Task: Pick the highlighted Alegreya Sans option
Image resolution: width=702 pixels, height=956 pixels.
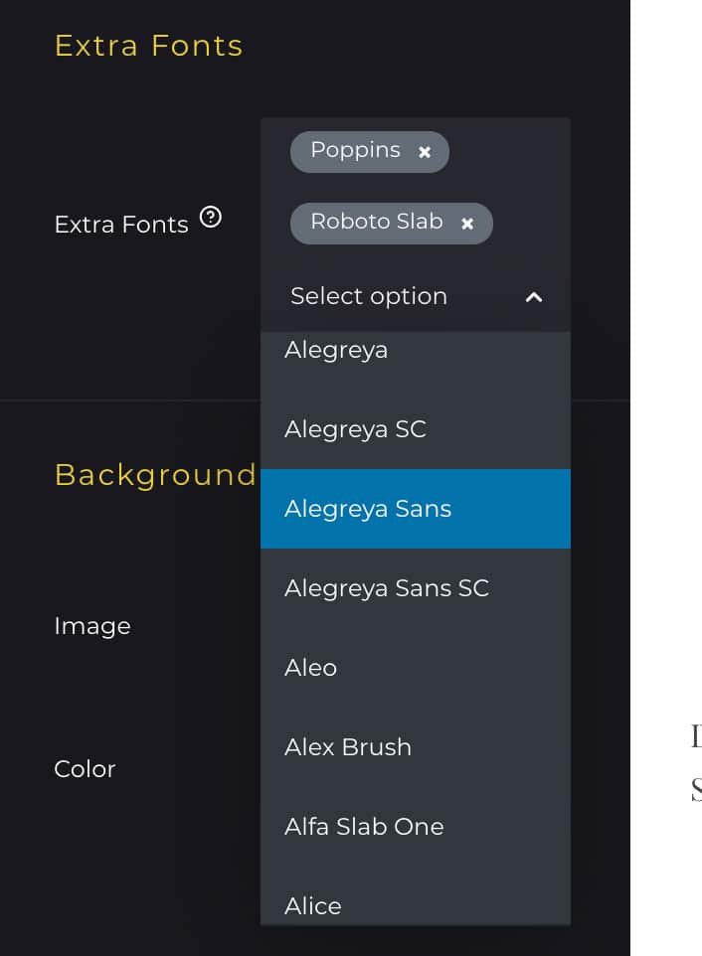Action: click(368, 509)
